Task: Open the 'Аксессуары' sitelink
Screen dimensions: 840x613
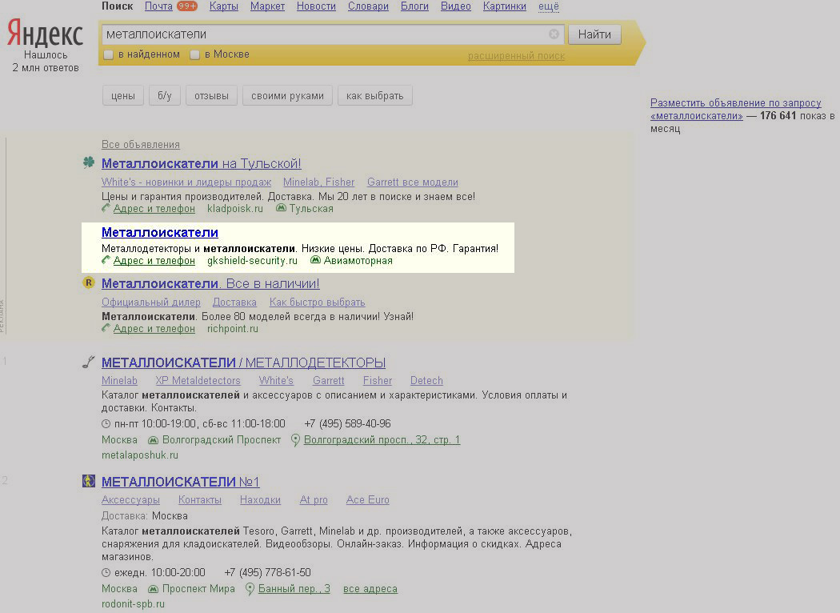Action: pyautogui.click(x=130, y=500)
